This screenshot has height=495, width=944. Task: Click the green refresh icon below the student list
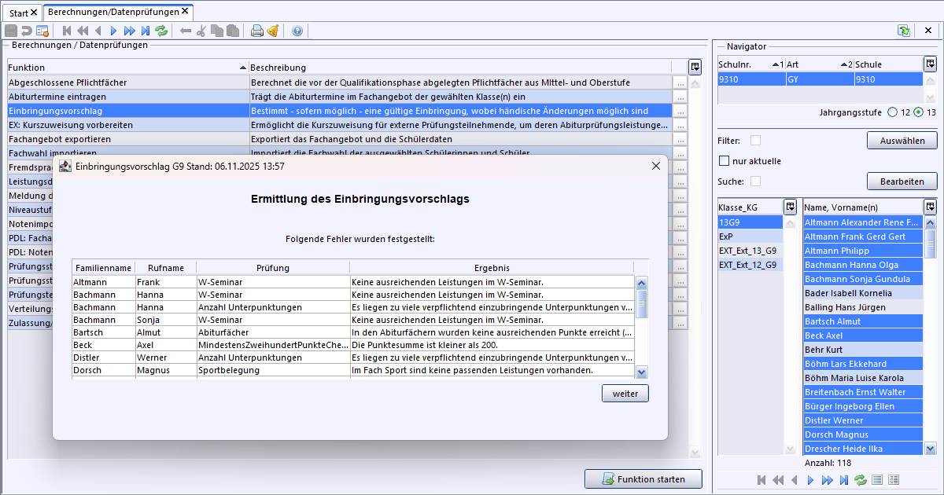860,480
